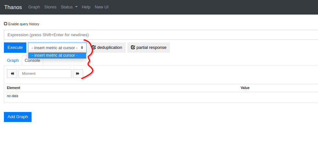Screen dimensions: 318x145
Task: Toggle the partial response option
Action: pyautogui.click(x=149, y=48)
